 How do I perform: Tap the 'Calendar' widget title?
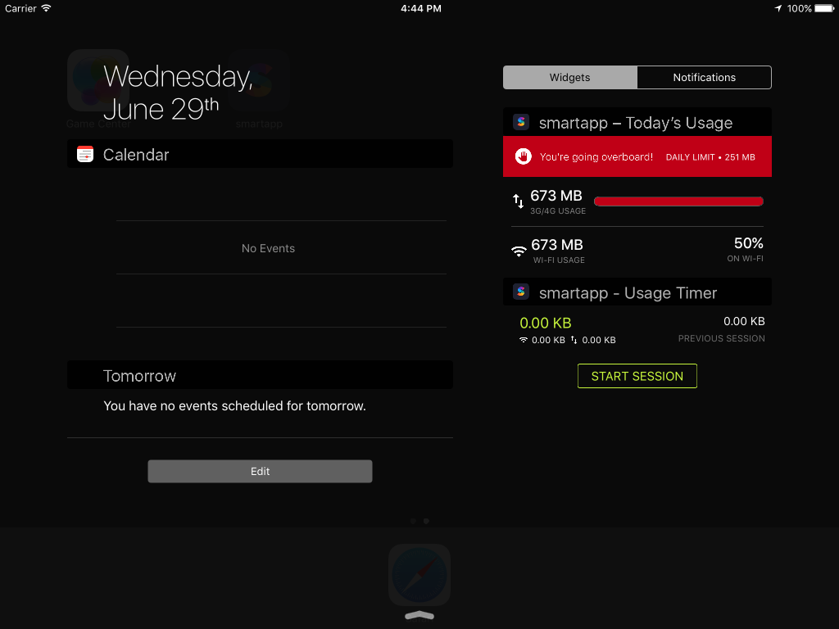click(136, 155)
